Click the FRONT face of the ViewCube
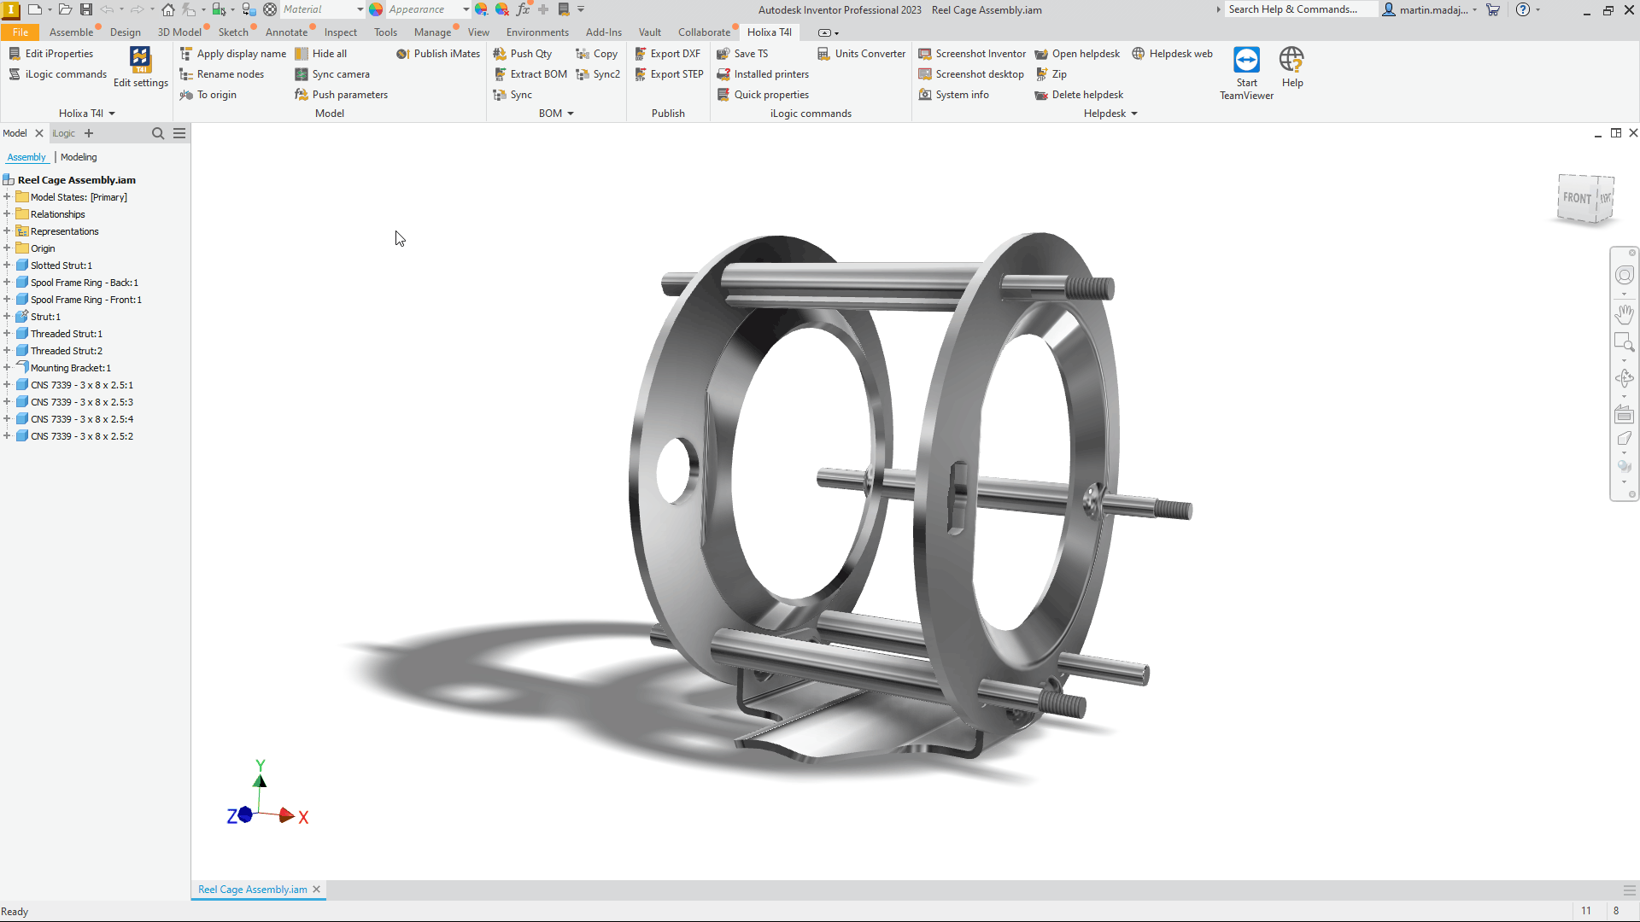 [1576, 198]
